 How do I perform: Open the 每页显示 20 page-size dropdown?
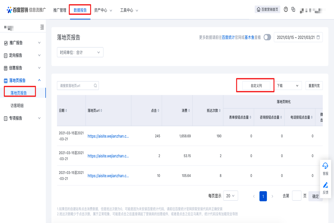(230, 196)
